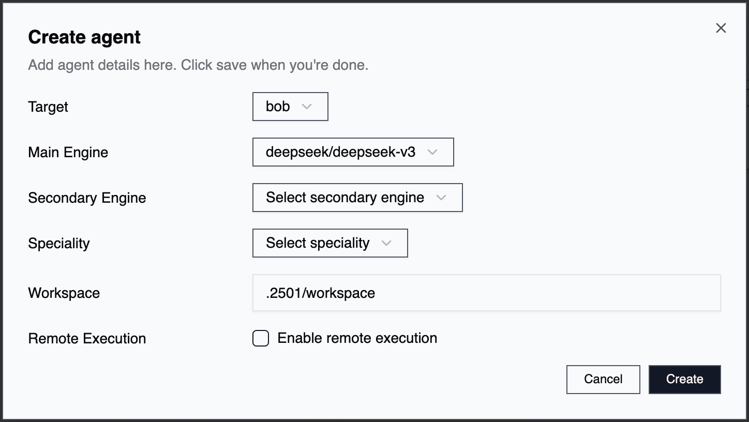Click the chevron arrow beside bob
Viewport: 749px width, 422px height.
[307, 107]
